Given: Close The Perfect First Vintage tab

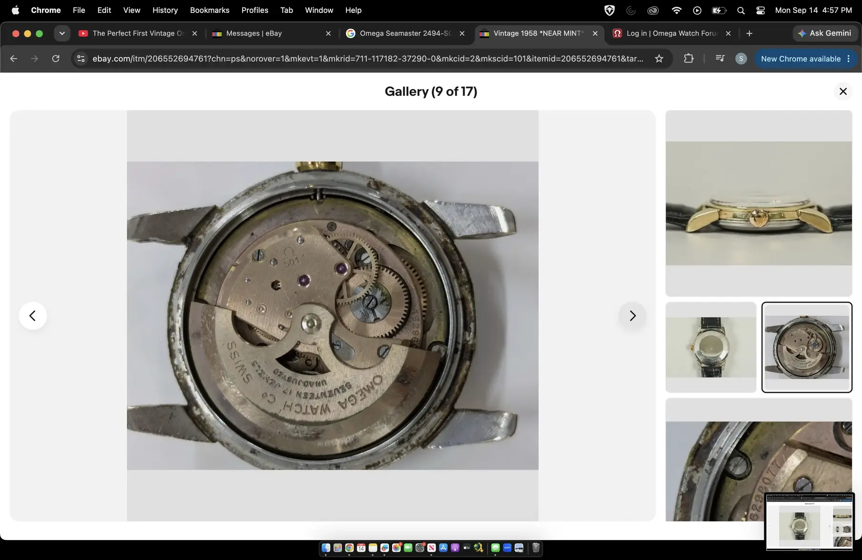Looking at the screenshot, I should pos(194,33).
